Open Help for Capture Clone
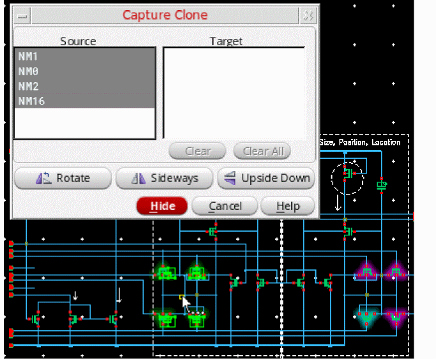Image resolution: width=436 pixels, height=359 pixels. (x=289, y=206)
